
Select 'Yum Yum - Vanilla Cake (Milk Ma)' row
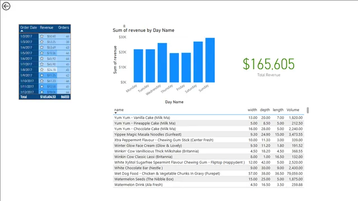(x=209, y=118)
